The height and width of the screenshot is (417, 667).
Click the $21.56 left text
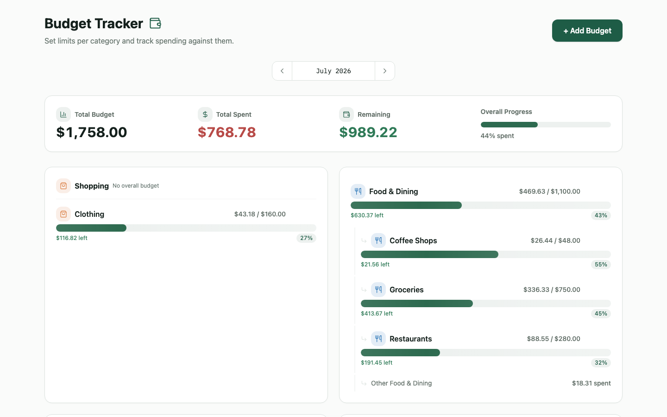(x=375, y=265)
